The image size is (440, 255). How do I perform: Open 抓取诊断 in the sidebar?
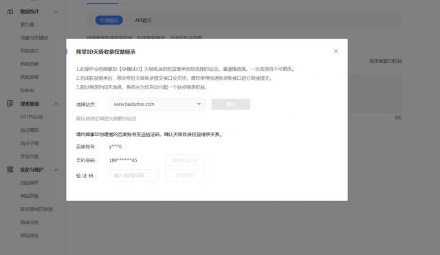[x=30, y=64]
